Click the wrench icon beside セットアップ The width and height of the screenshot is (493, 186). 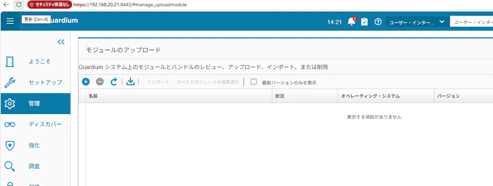[10, 82]
